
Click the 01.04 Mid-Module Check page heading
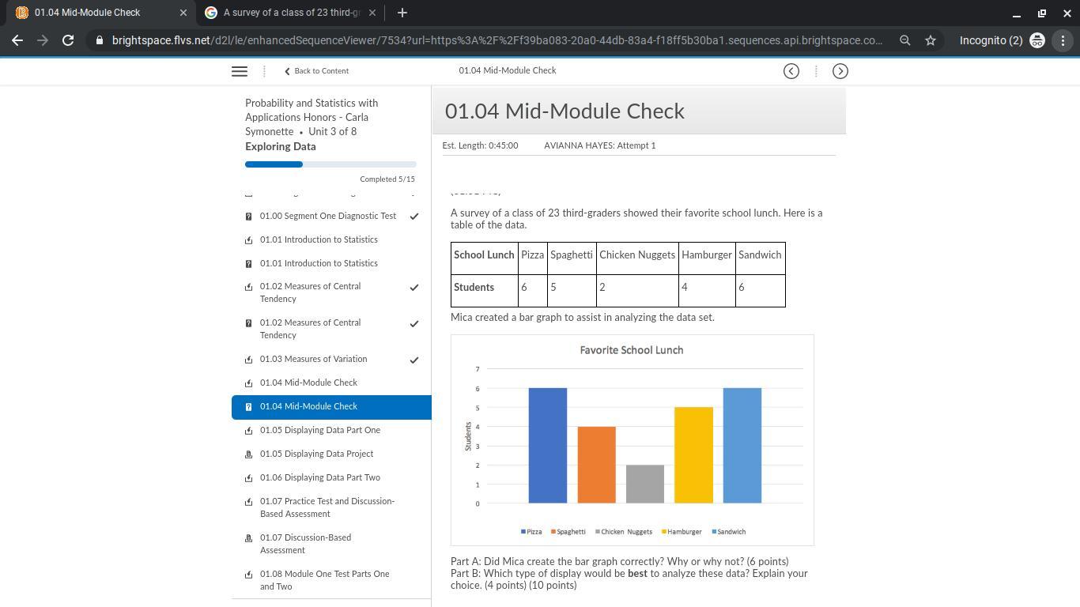click(x=565, y=111)
